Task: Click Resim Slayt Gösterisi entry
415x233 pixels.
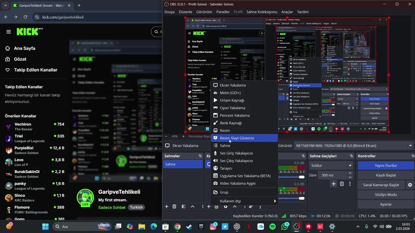Action: [244, 138]
